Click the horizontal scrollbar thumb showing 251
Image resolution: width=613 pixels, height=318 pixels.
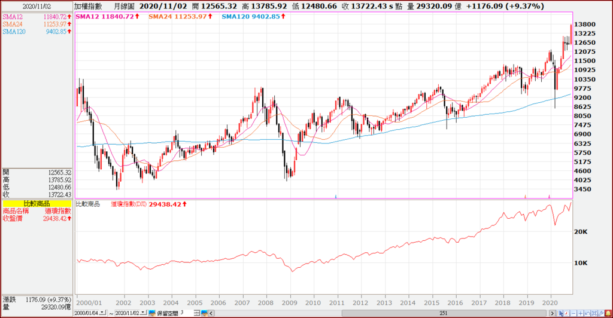coord(444,313)
